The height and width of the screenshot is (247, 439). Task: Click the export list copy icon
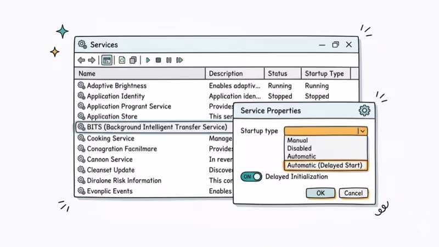coord(133,60)
